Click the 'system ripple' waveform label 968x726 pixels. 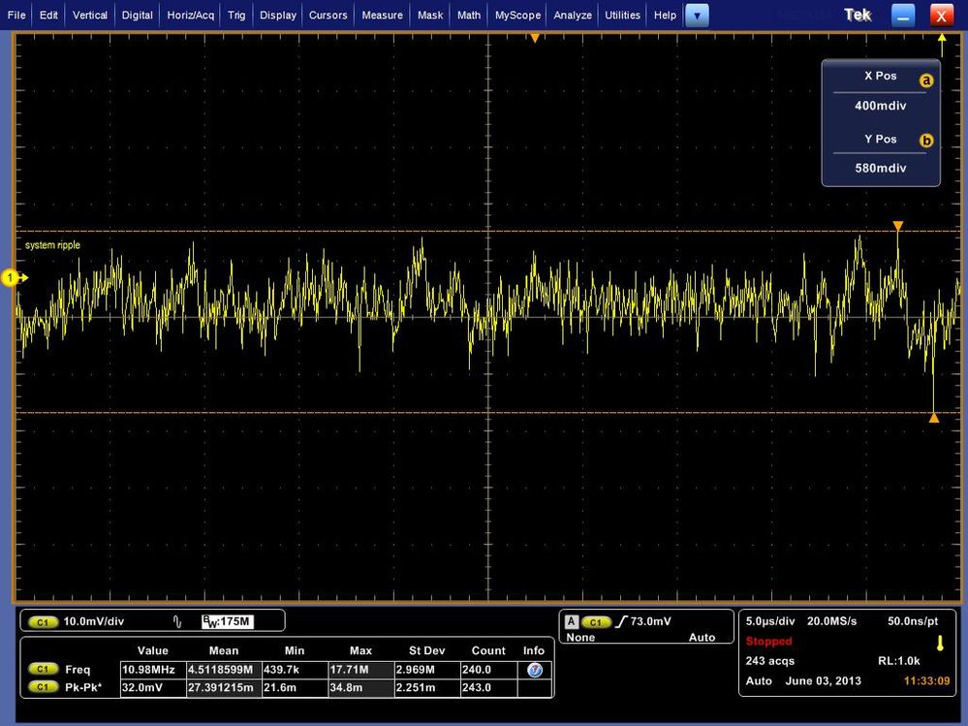coord(52,245)
